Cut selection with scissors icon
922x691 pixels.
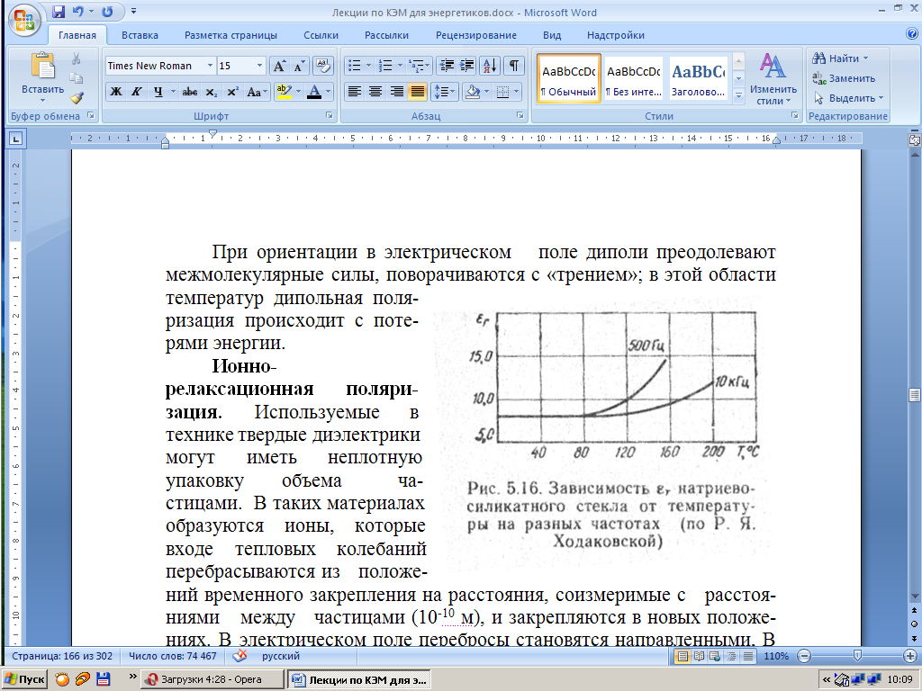76,58
